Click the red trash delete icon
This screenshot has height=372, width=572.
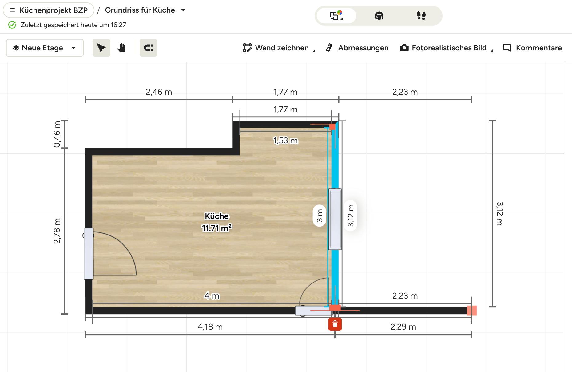coord(335,324)
